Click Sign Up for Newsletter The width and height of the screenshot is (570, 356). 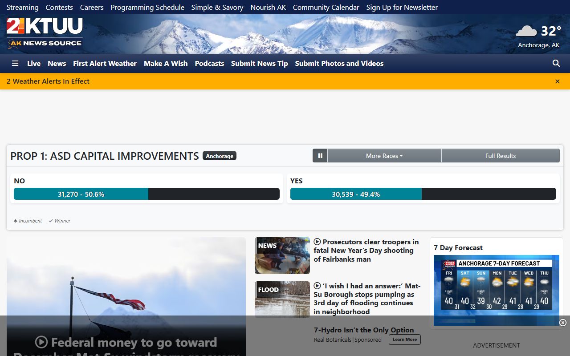(x=402, y=7)
